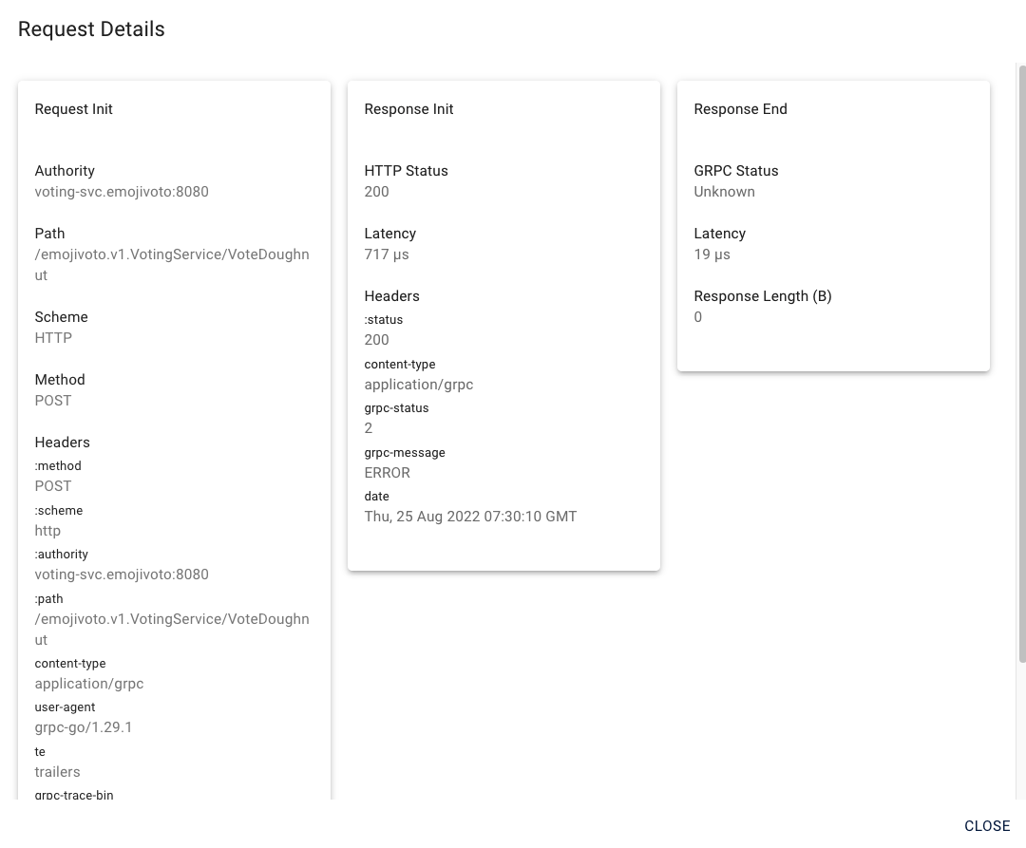Click the Path value under Request Init

tap(172, 265)
